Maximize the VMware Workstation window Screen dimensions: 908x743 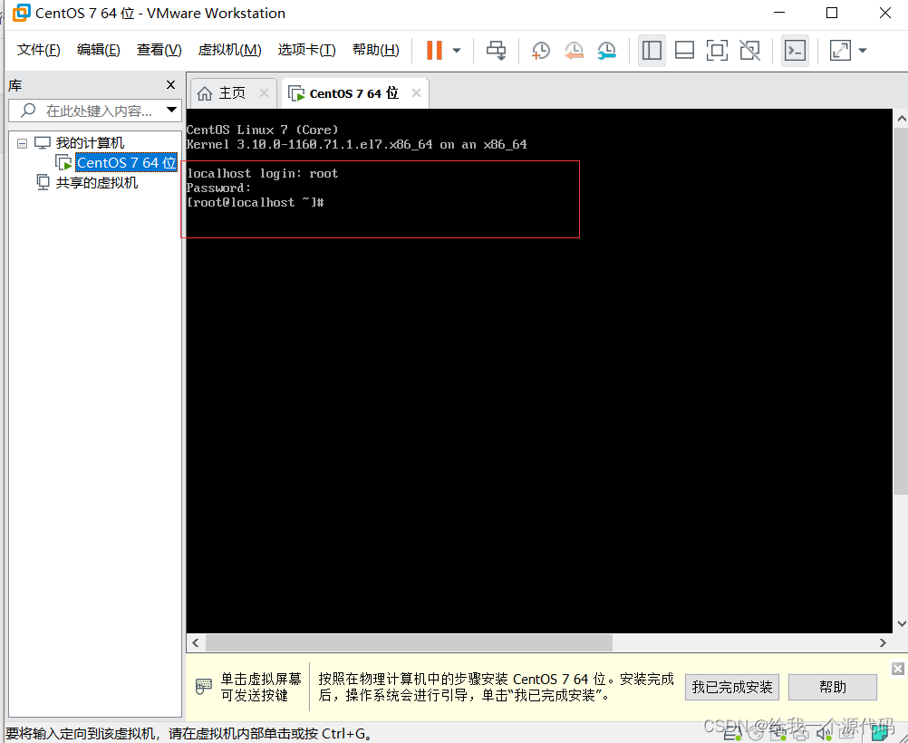pos(832,13)
